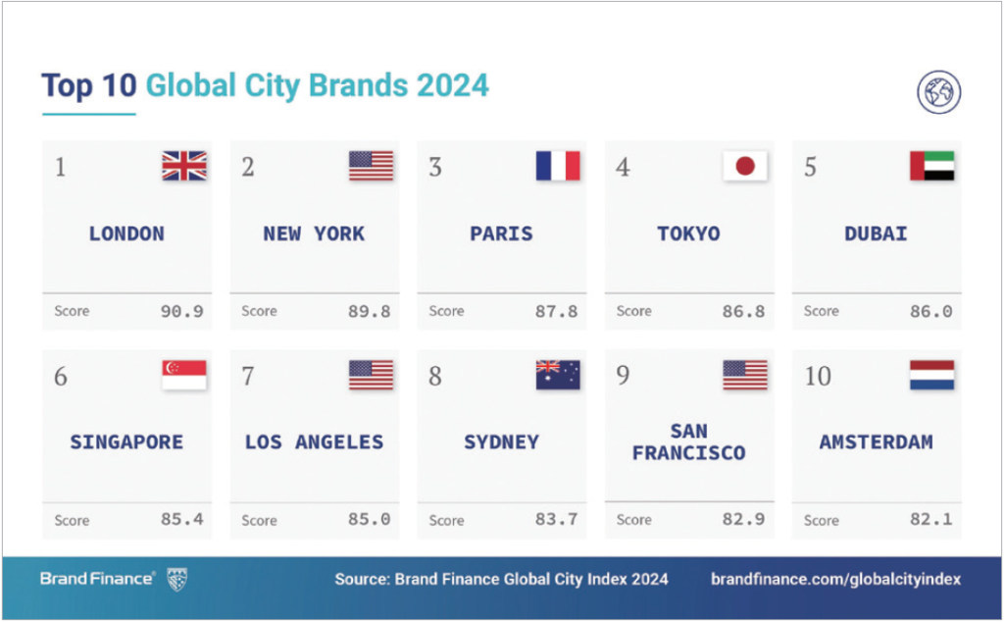Screen dimensions: 1004x622
Task: Click the United Kingdom flag on London card
Action: [184, 166]
